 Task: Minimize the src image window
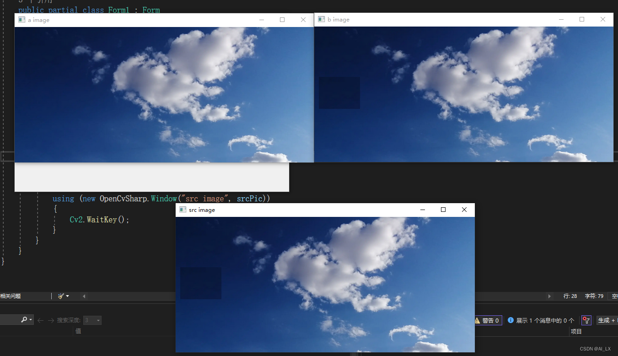(x=423, y=210)
